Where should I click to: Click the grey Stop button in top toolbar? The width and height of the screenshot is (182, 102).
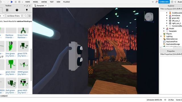pyautogui.click(x=16, y=2)
